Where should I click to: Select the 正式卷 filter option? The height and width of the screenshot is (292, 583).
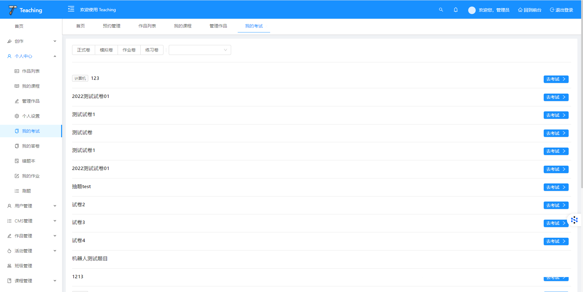[84, 50]
